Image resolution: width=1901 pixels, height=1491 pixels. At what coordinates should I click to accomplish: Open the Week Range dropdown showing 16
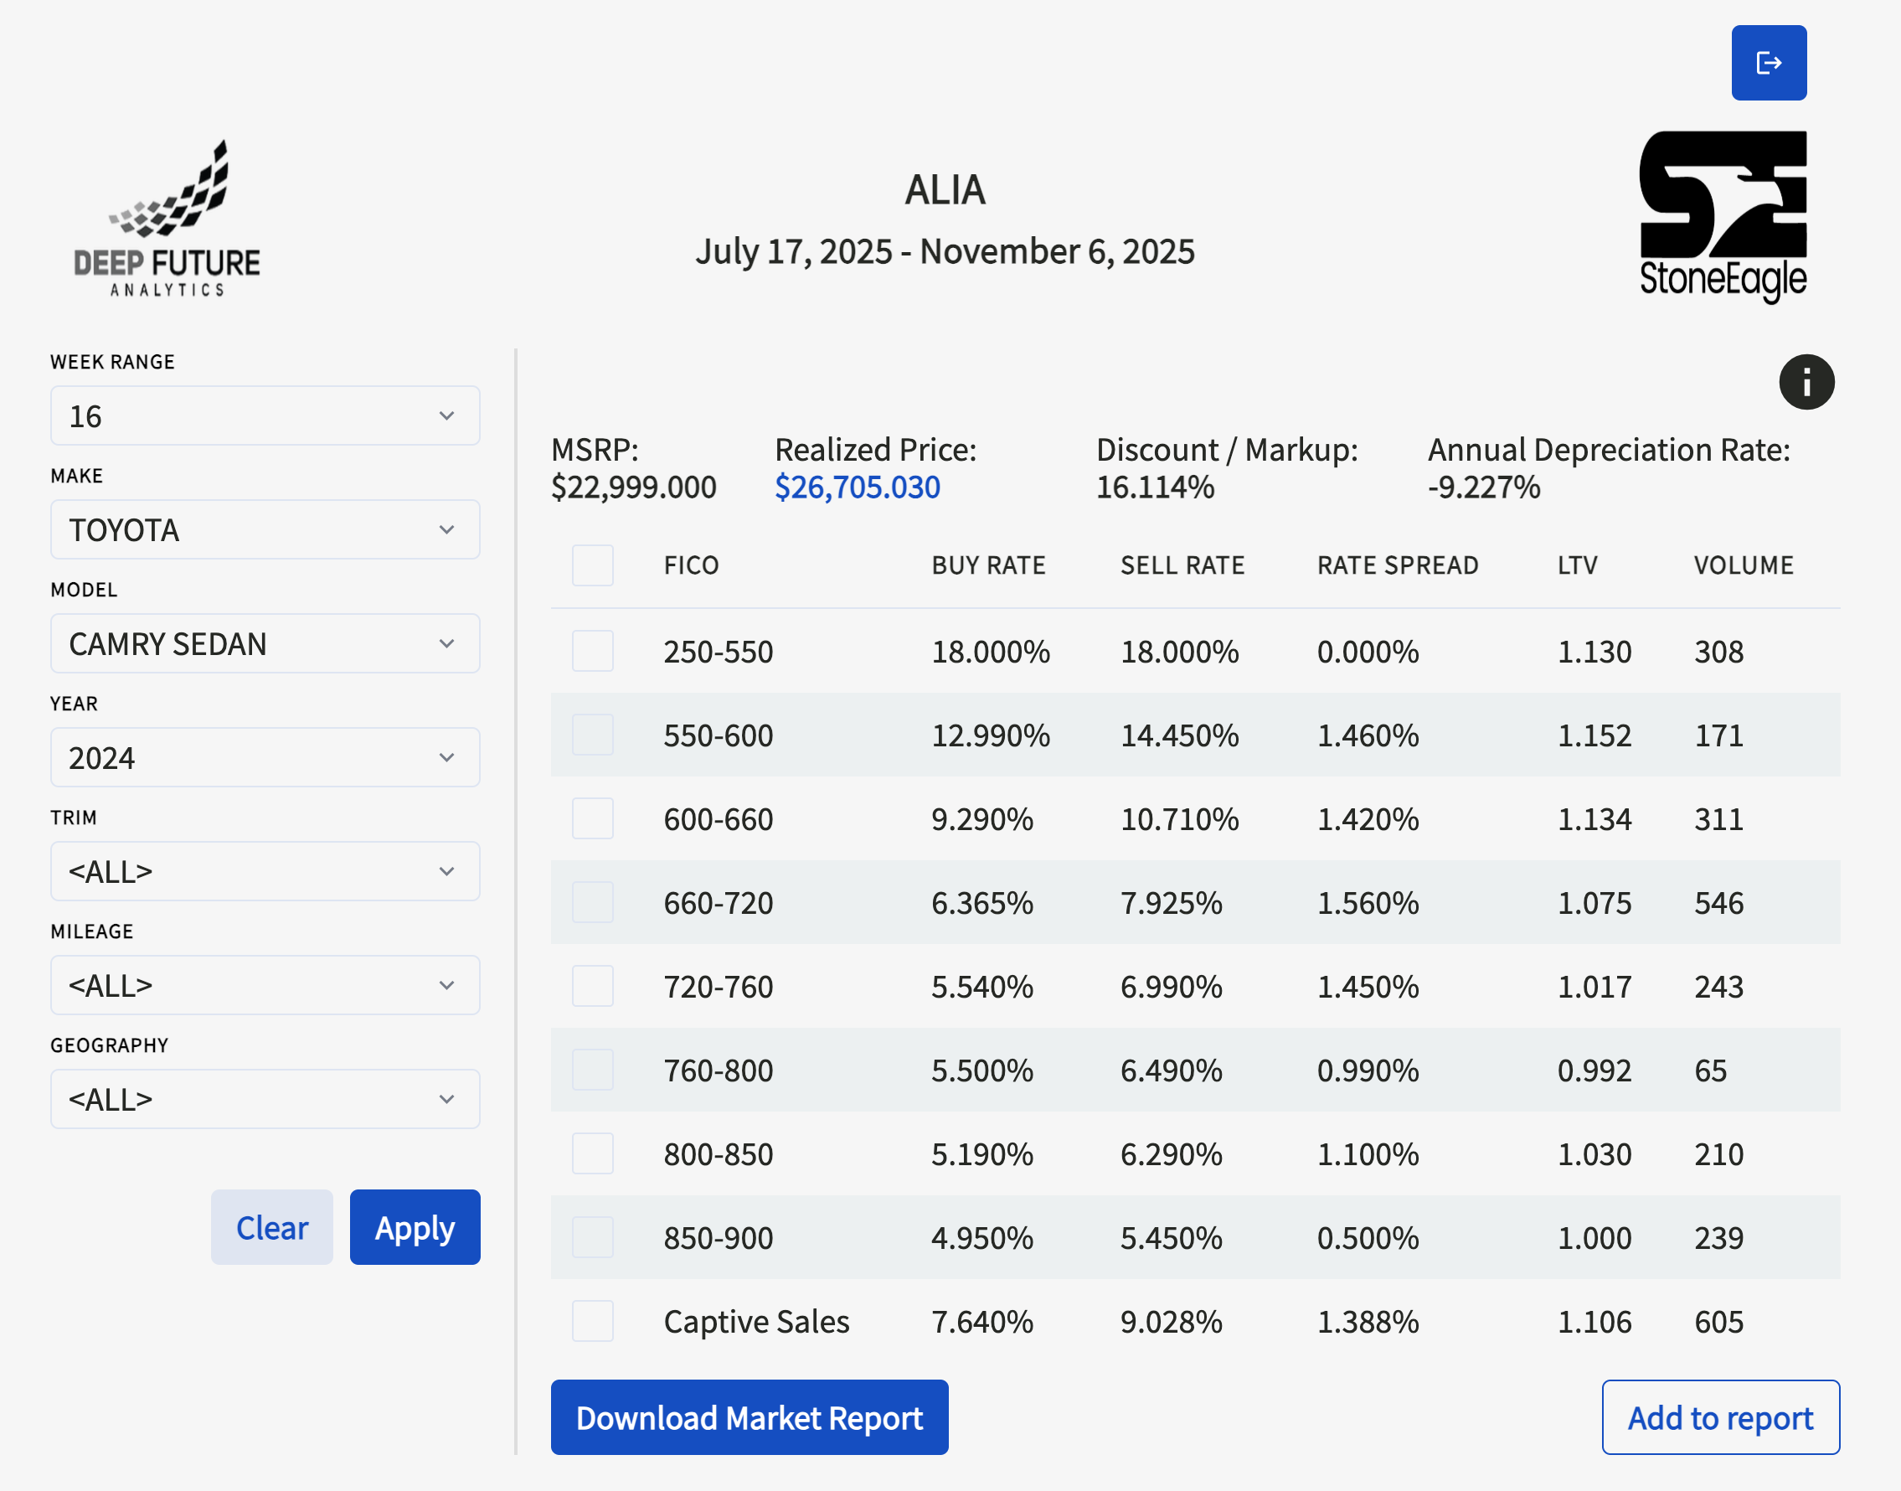265,415
